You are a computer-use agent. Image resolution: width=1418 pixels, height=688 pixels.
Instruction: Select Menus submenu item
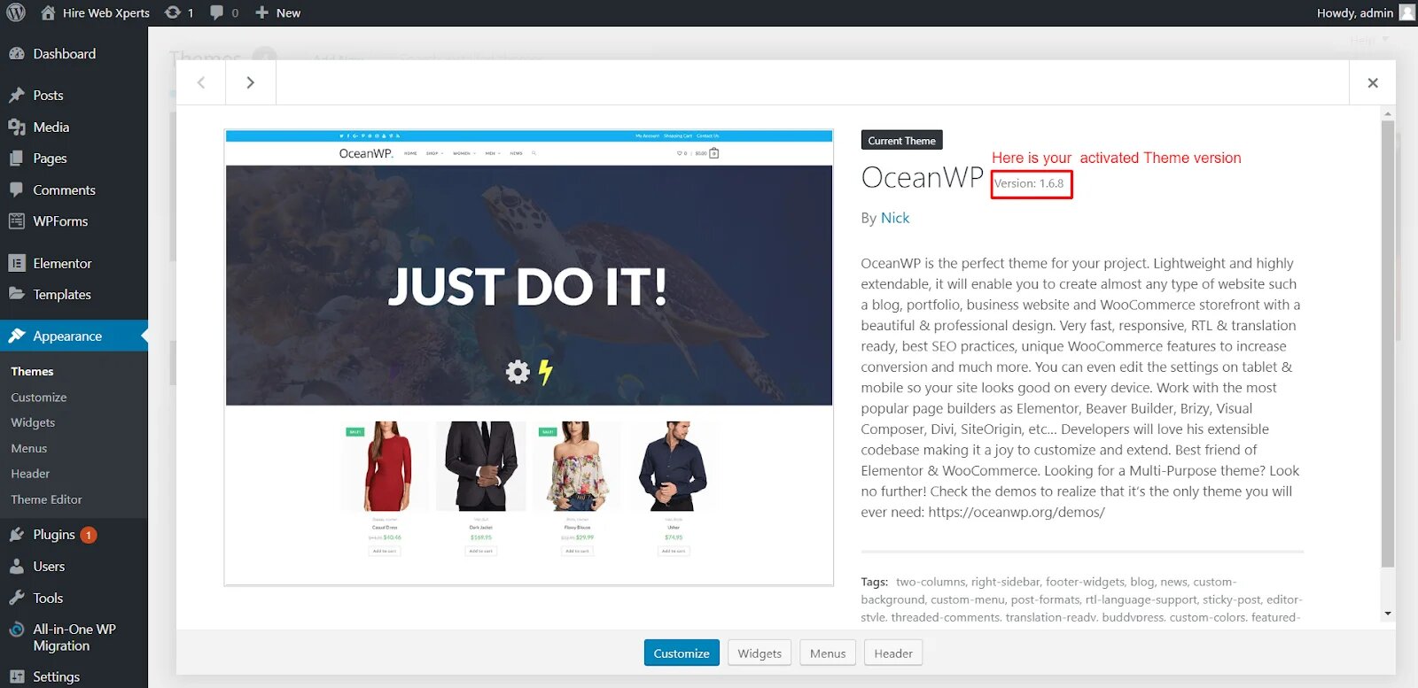[29, 448]
